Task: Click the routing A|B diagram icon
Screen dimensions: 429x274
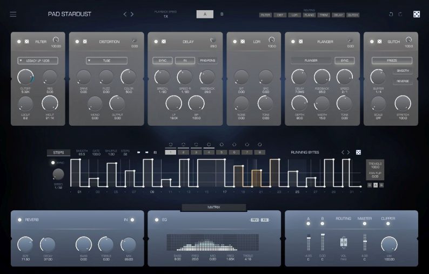Action: click(x=344, y=242)
